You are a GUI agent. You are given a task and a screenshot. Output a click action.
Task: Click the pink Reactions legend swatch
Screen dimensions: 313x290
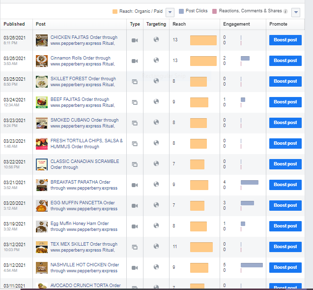point(214,11)
